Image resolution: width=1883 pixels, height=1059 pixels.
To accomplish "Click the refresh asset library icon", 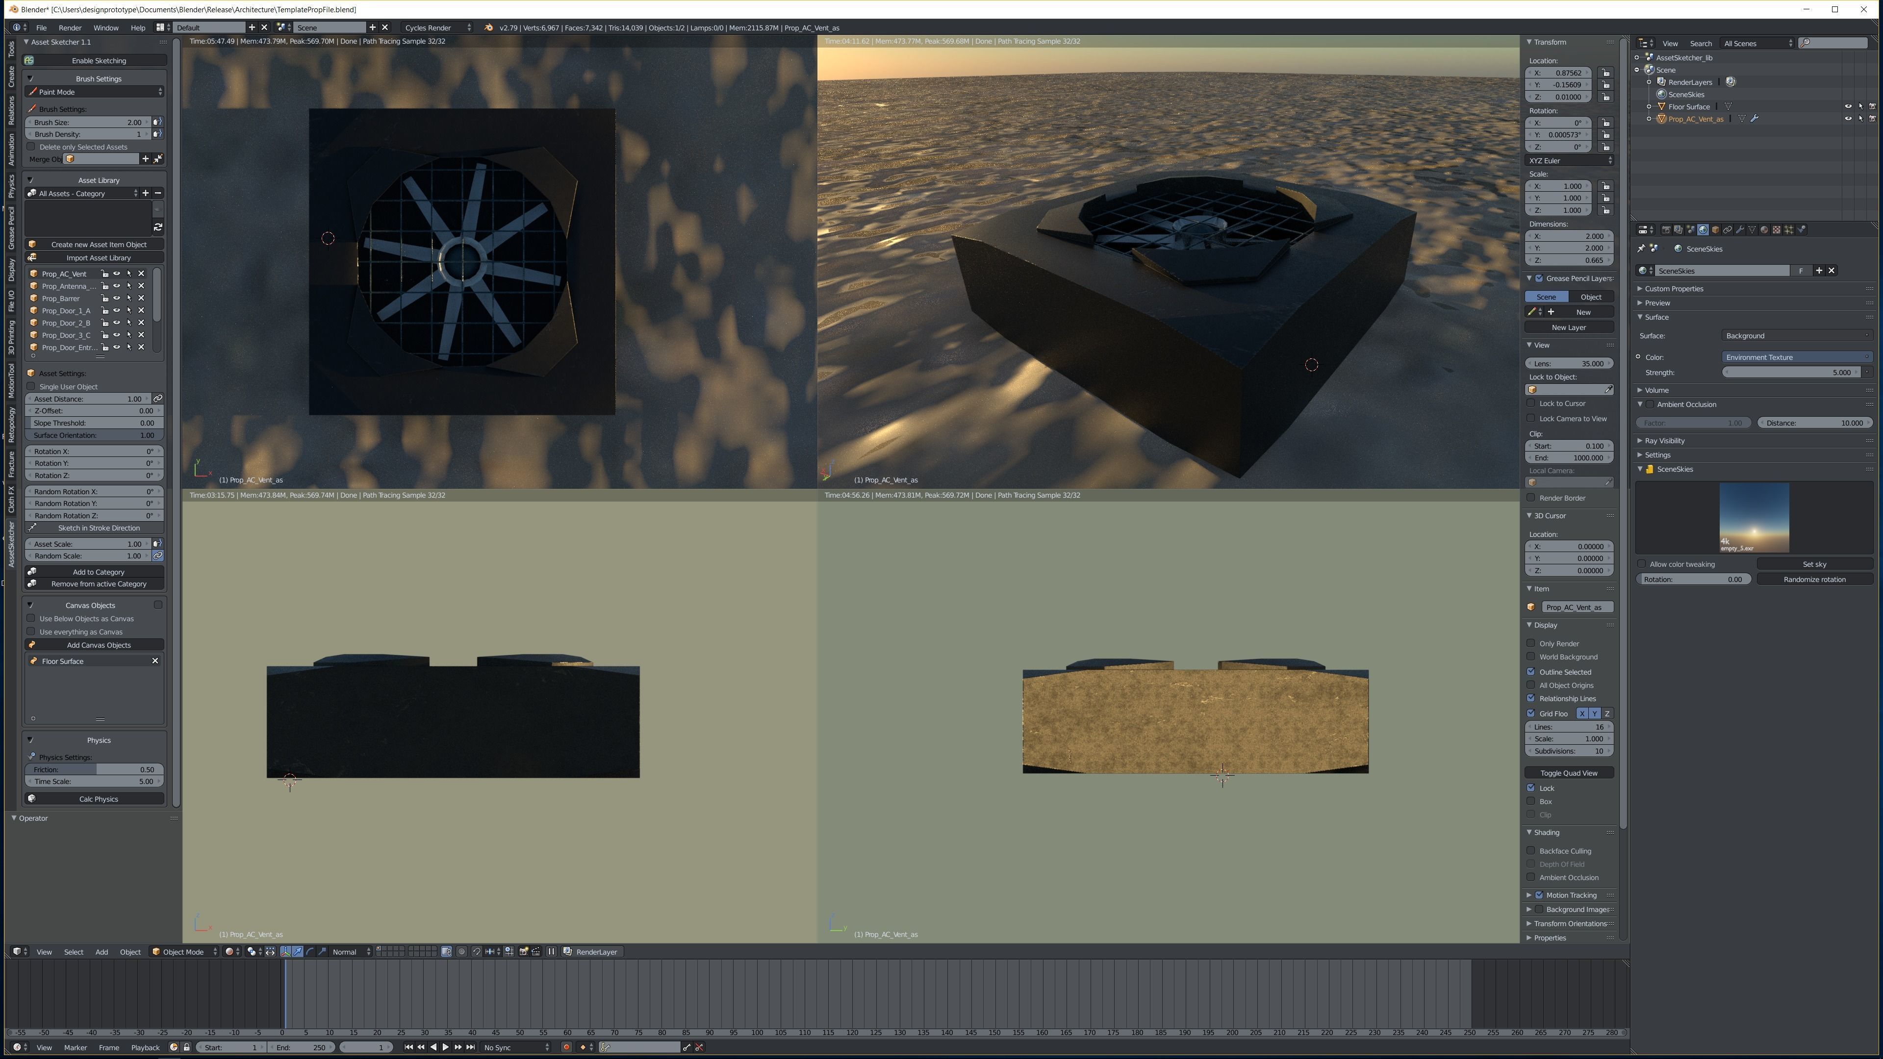I will (x=158, y=227).
